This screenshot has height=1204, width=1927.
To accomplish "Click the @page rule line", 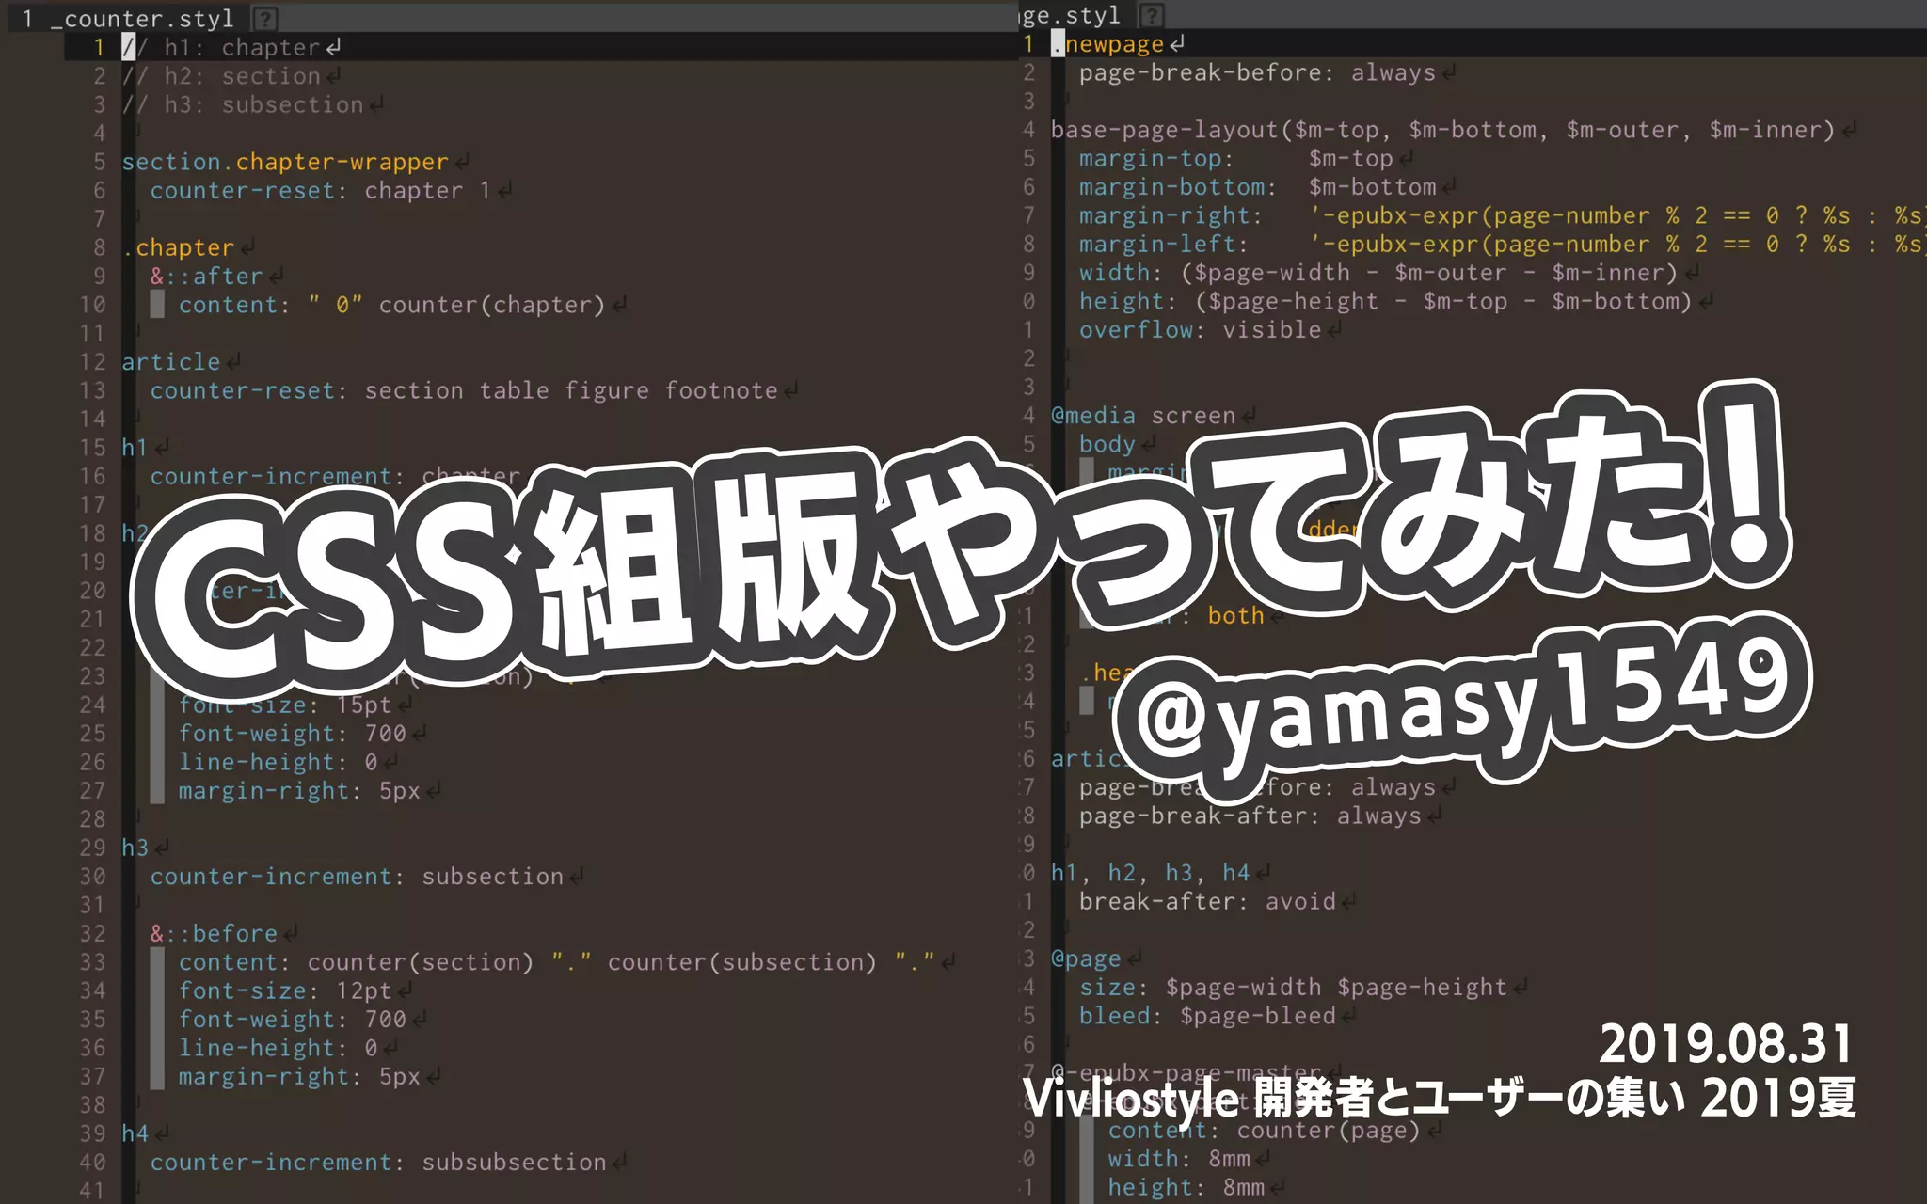I will pyautogui.click(x=1086, y=958).
